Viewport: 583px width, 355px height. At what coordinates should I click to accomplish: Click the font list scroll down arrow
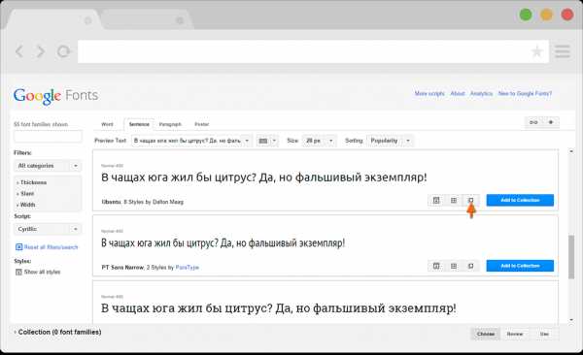coord(571,320)
